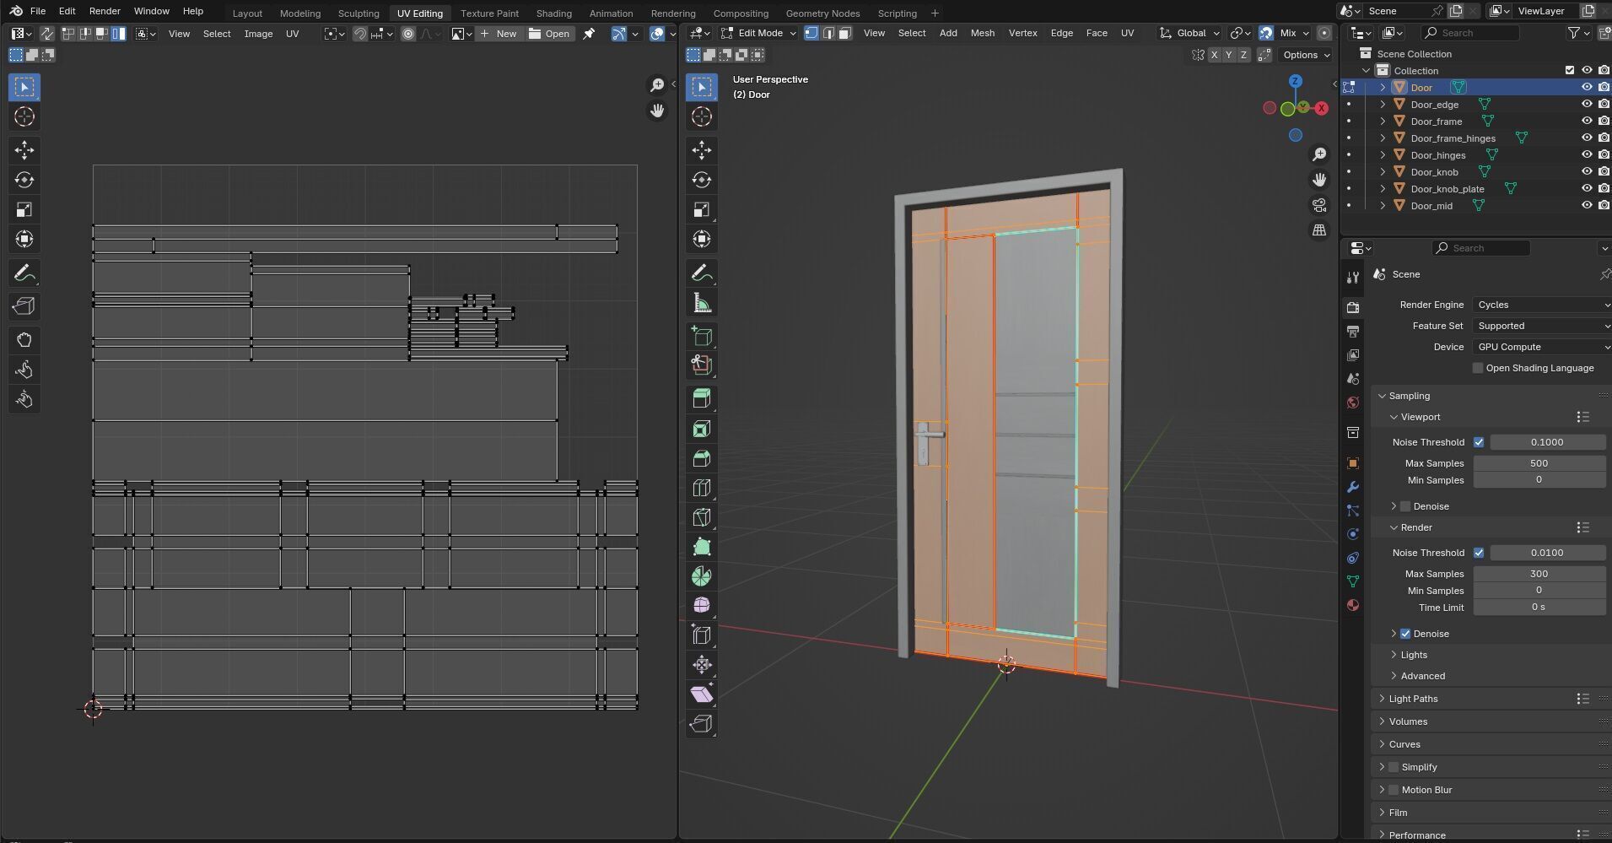
Task: Open the Output properties tab
Action: [x=1353, y=332]
